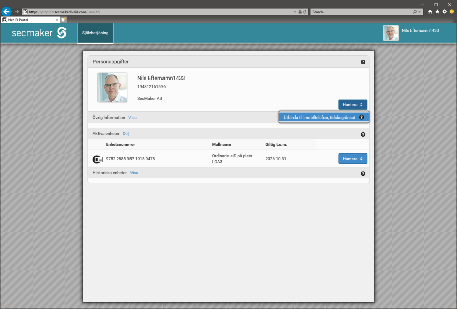
Task: Click the site identity icon in address bar
Action: [25, 12]
